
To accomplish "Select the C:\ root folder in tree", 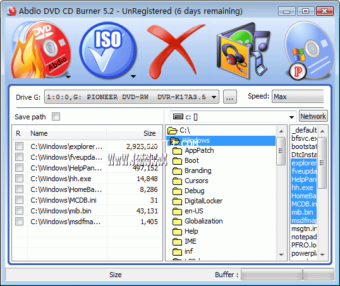I will (179, 131).
